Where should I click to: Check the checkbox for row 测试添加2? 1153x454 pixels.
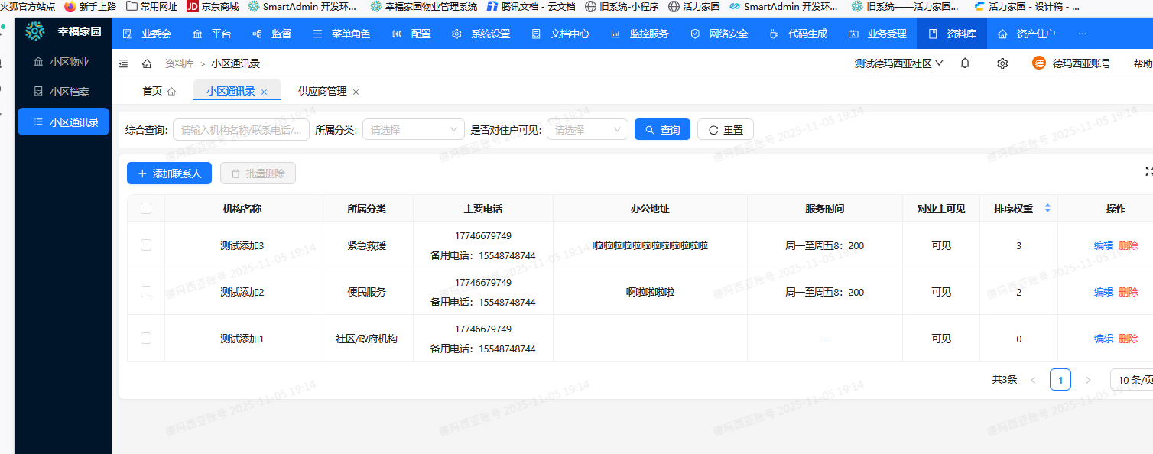coord(145,291)
